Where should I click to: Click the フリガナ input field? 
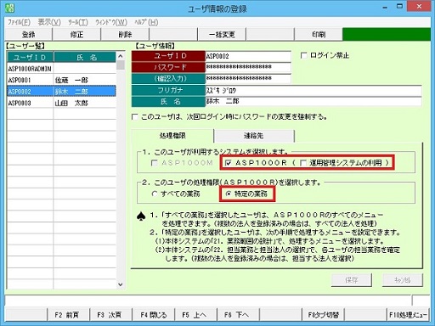[x=314, y=90]
